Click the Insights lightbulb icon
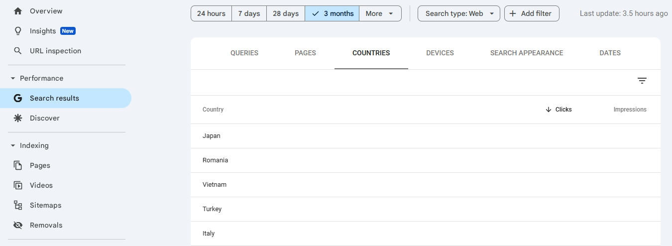This screenshot has width=672, height=246. (x=18, y=31)
